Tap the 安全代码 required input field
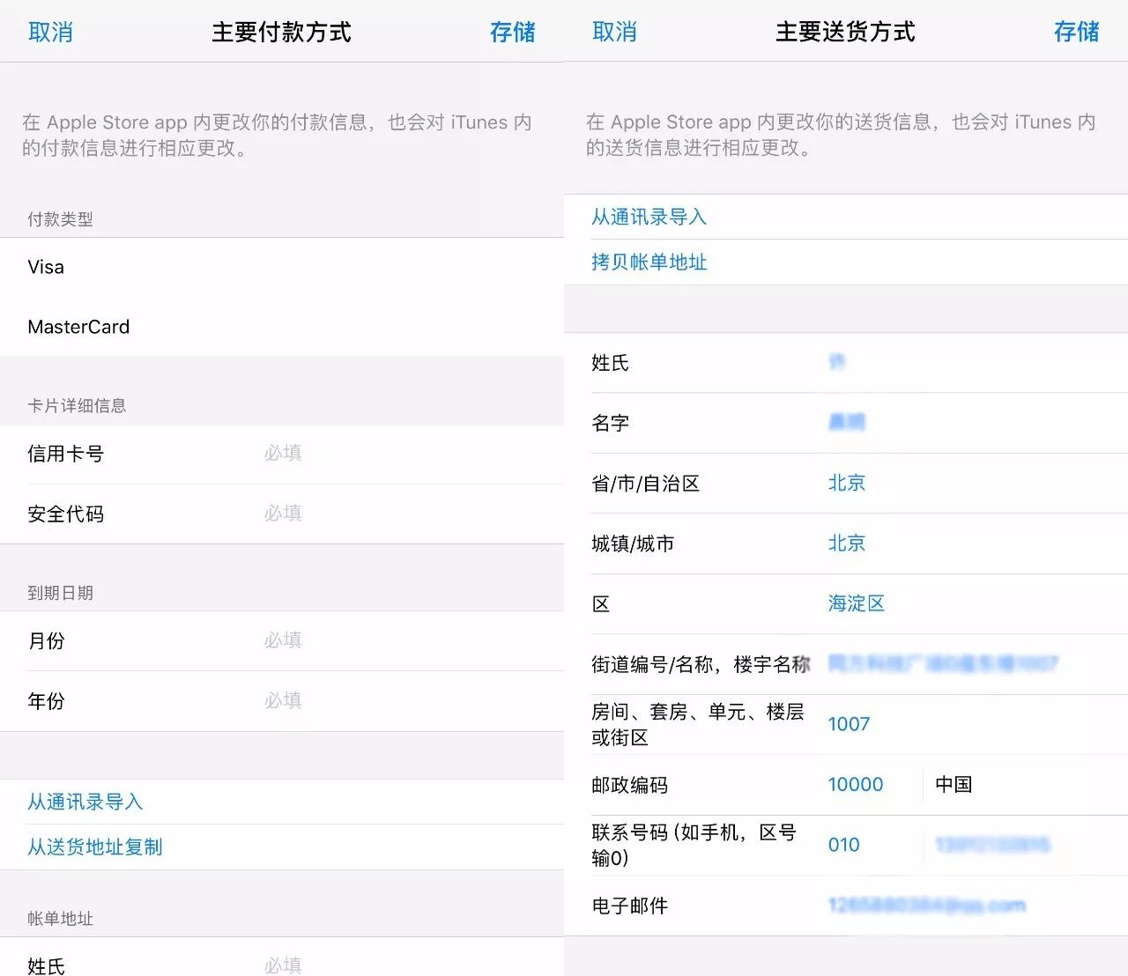 [x=282, y=514]
